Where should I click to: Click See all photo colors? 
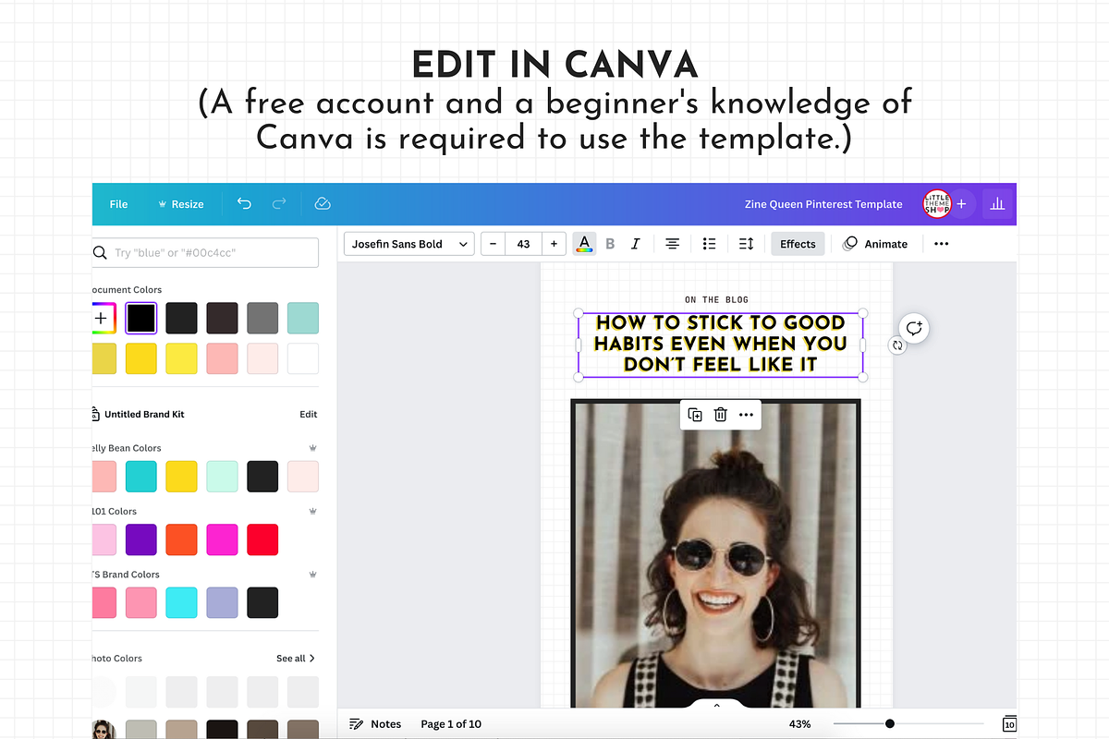(x=296, y=659)
